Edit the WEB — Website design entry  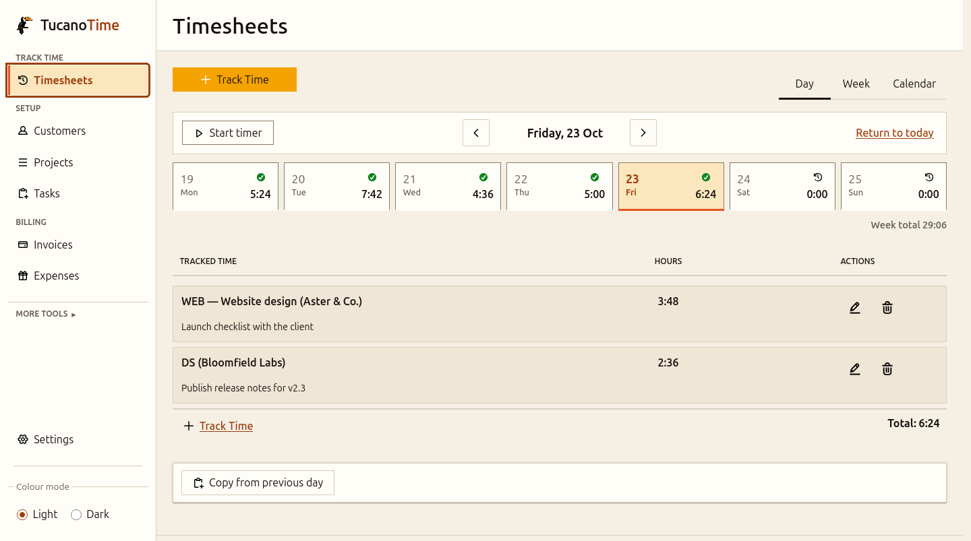(x=855, y=308)
